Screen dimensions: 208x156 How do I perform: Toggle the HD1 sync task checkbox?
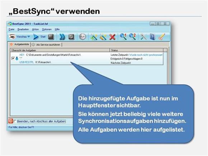(x=13, y=58)
